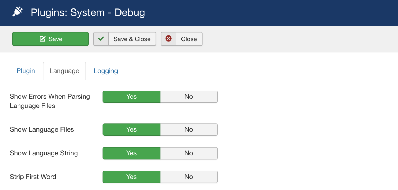Screen dimensions: 398x190
Task: Turn off Show Language String
Action: (x=189, y=153)
